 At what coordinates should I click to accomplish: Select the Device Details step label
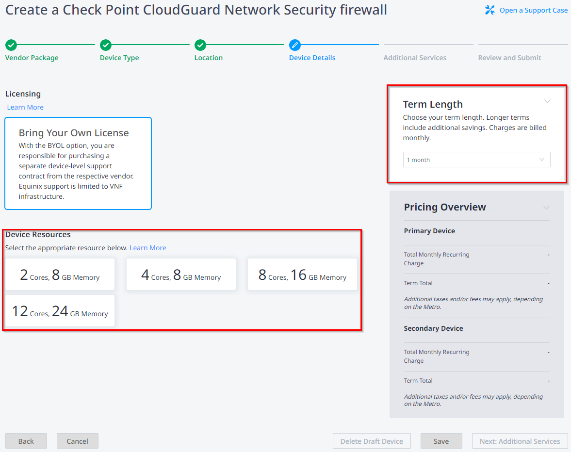pyautogui.click(x=312, y=58)
